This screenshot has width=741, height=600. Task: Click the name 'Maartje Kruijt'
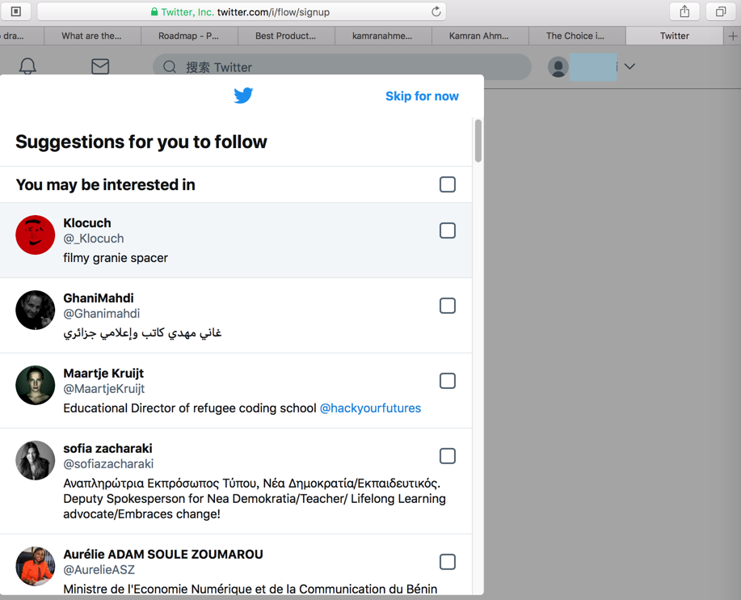pos(103,373)
